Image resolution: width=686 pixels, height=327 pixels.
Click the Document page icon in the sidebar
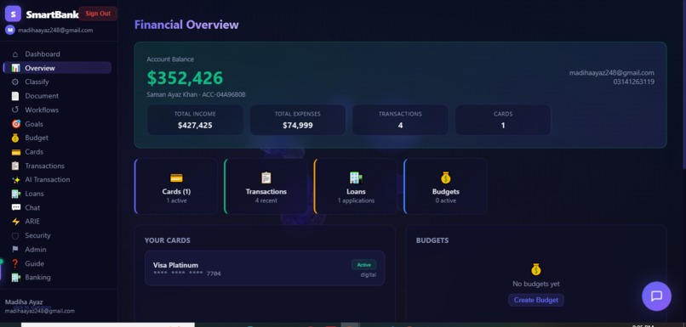pos(16,96)
